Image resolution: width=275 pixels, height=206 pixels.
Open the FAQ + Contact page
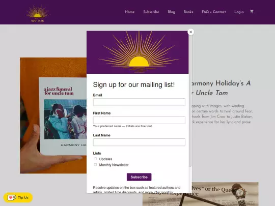point(213,12)
